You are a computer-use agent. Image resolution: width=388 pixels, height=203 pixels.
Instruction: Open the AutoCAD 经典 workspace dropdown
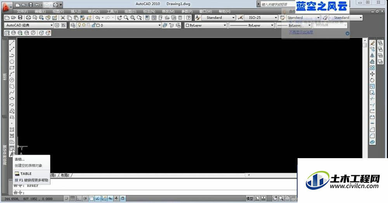pyautogui.click(x=29, y=25)
